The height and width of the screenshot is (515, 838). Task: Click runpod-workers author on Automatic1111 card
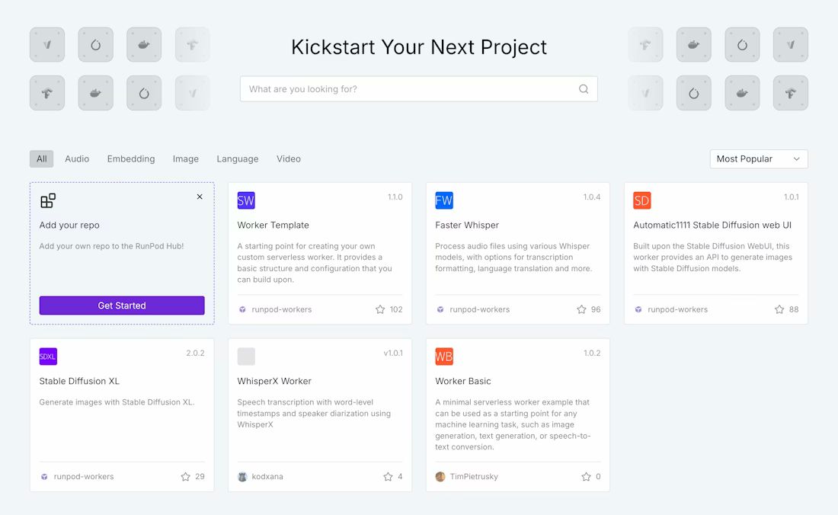pos(678,309)
